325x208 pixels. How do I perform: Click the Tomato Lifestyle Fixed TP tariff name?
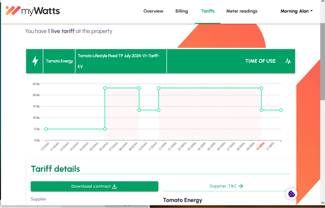[119, 61]
